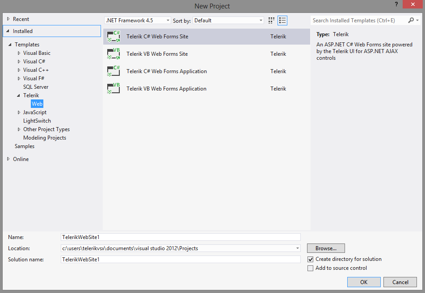This screenshot has height=293, width=425.
Task: Click the Browse... button
Action: 326,248
